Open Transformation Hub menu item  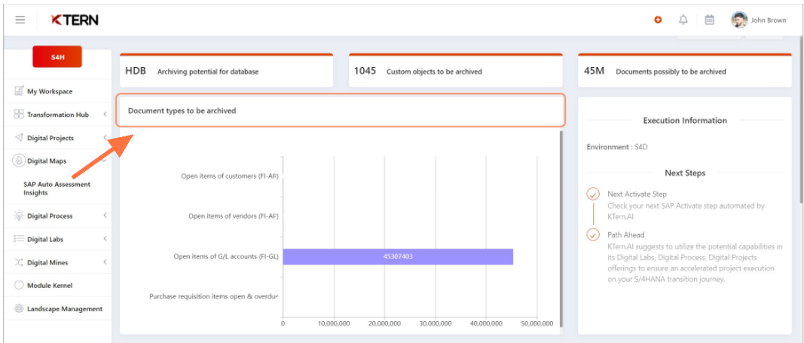(58, 115)
